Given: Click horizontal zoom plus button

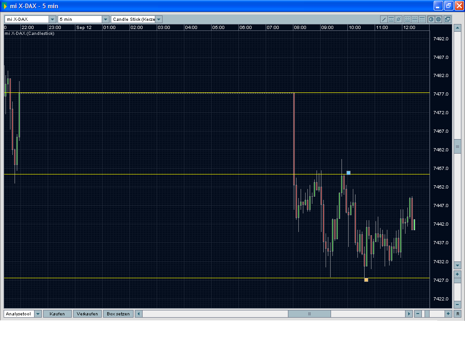Looking at the screenshot, I should (448, 314).
